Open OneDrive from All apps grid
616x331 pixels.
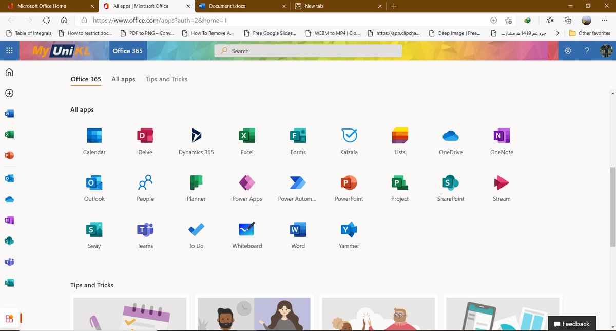click(451, 141)
